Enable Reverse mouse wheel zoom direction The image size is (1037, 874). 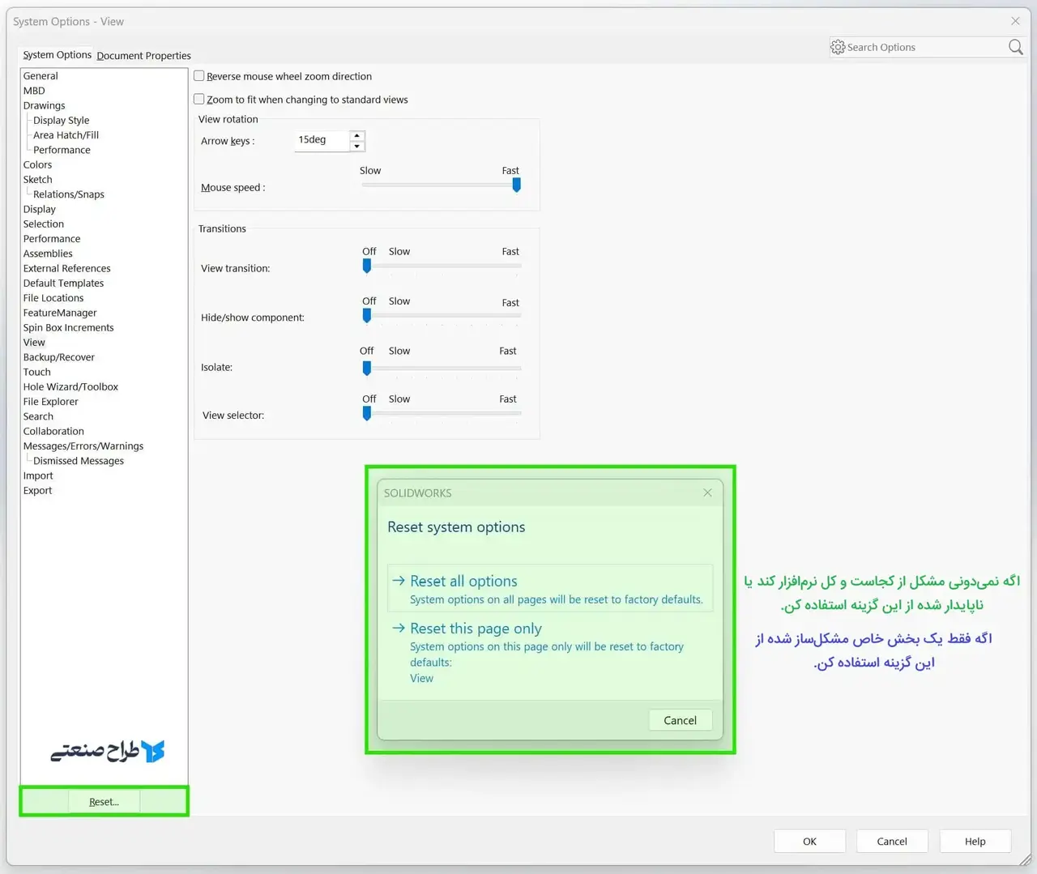click(198, 75)
